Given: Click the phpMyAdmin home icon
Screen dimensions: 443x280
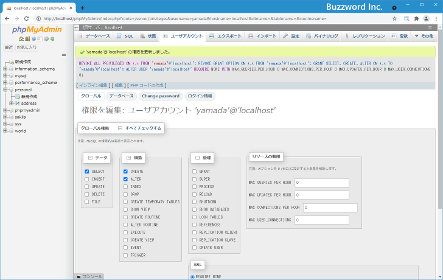Looking at the screenshot, I should tap(20, 39).
